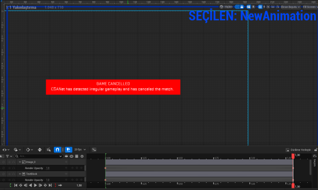Image resolution: width=318 pixels, height=190 pixels.
Task: Click the target circle icon beside search
Action: point(82,156)
